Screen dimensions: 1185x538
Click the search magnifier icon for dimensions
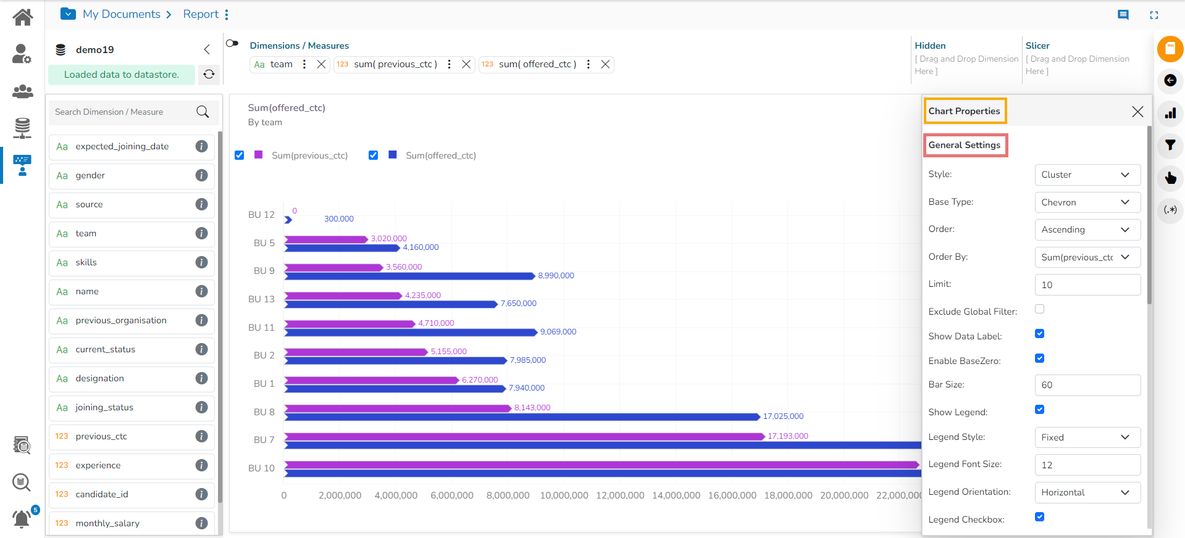(203, 112)
